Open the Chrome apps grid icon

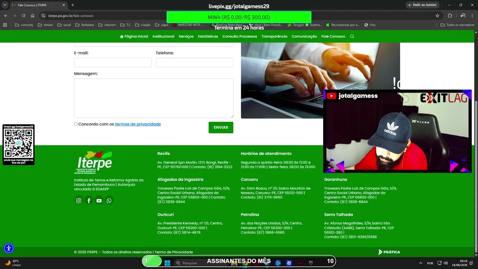click(5, 25)
